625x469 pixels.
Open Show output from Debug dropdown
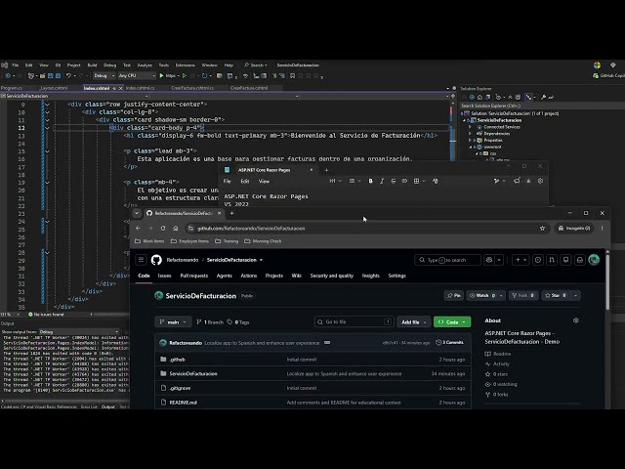(78, 332)
